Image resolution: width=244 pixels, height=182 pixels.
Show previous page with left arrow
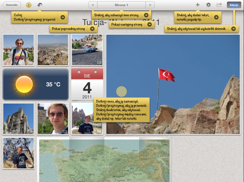pos(93,5)
